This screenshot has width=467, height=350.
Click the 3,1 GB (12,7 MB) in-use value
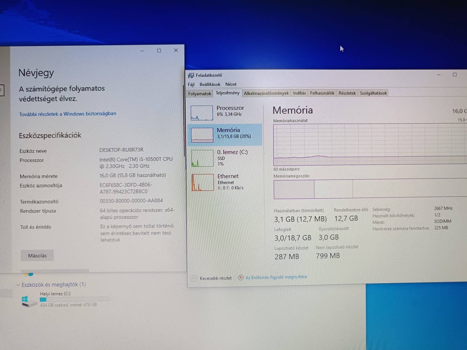(300, 219)
